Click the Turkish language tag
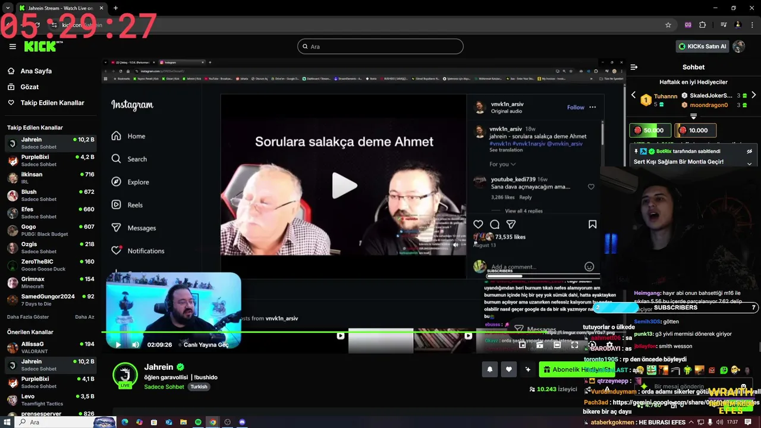Screen dimensions: 761x428 tap(199, 386)
